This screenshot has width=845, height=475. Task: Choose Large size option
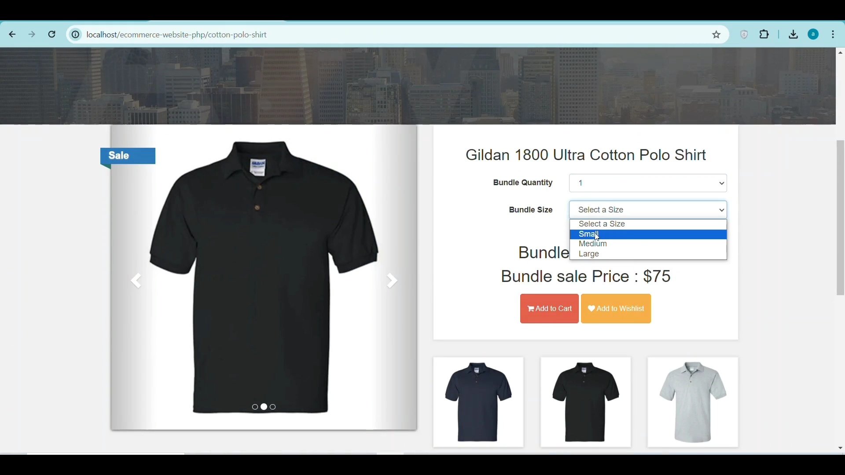pos(648,254)
